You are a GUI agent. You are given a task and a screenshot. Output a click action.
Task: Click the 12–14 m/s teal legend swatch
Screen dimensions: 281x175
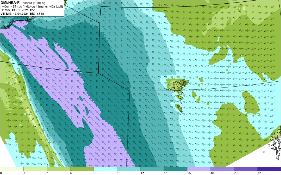pyautogui.click(x=152, y=169)
